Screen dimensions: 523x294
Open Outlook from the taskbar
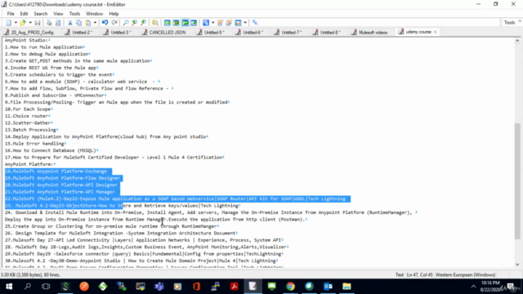[328, 287]
